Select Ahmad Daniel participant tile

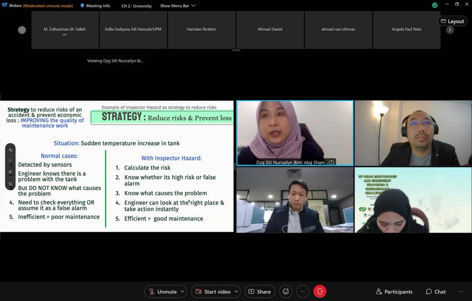[x=270, y=30]
